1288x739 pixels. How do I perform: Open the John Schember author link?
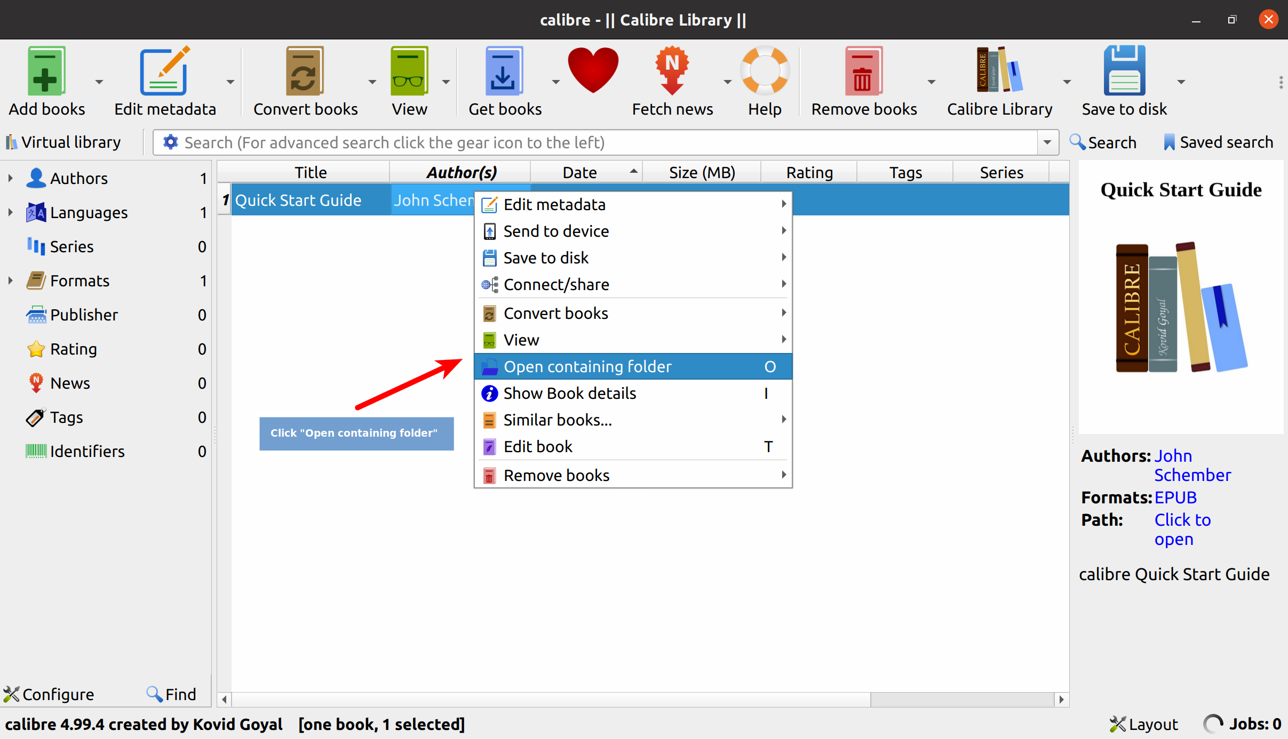click(x=1192, y=465)
